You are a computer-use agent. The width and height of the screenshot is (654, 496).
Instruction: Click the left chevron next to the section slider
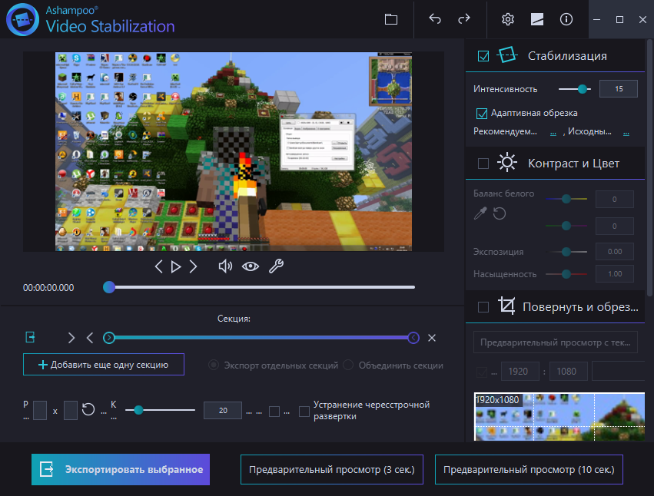coord(89,337)
